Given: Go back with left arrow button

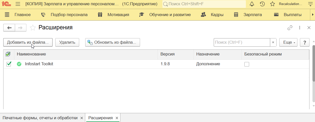Looking at the screenshot, I should click(9, 28).
